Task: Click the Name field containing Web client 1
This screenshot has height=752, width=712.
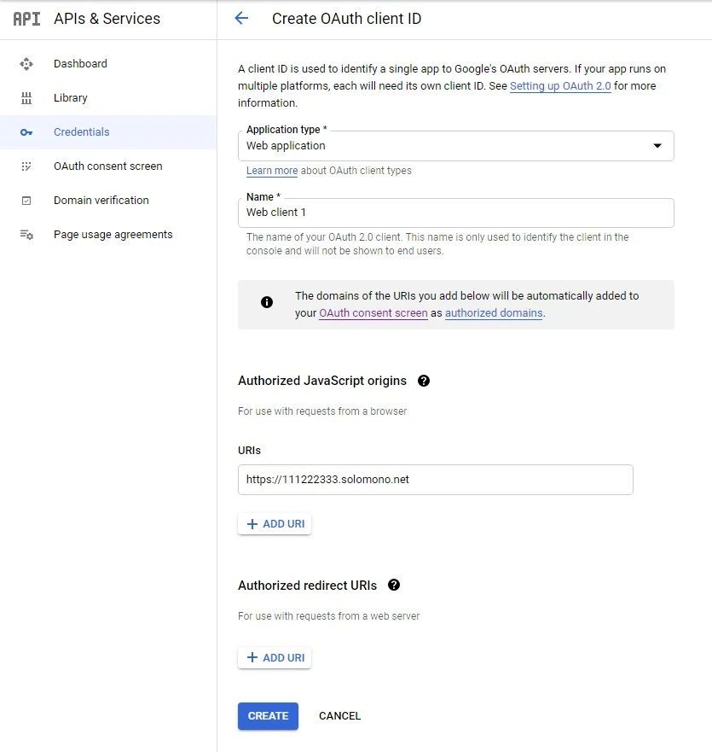Action: coord(455,213)
